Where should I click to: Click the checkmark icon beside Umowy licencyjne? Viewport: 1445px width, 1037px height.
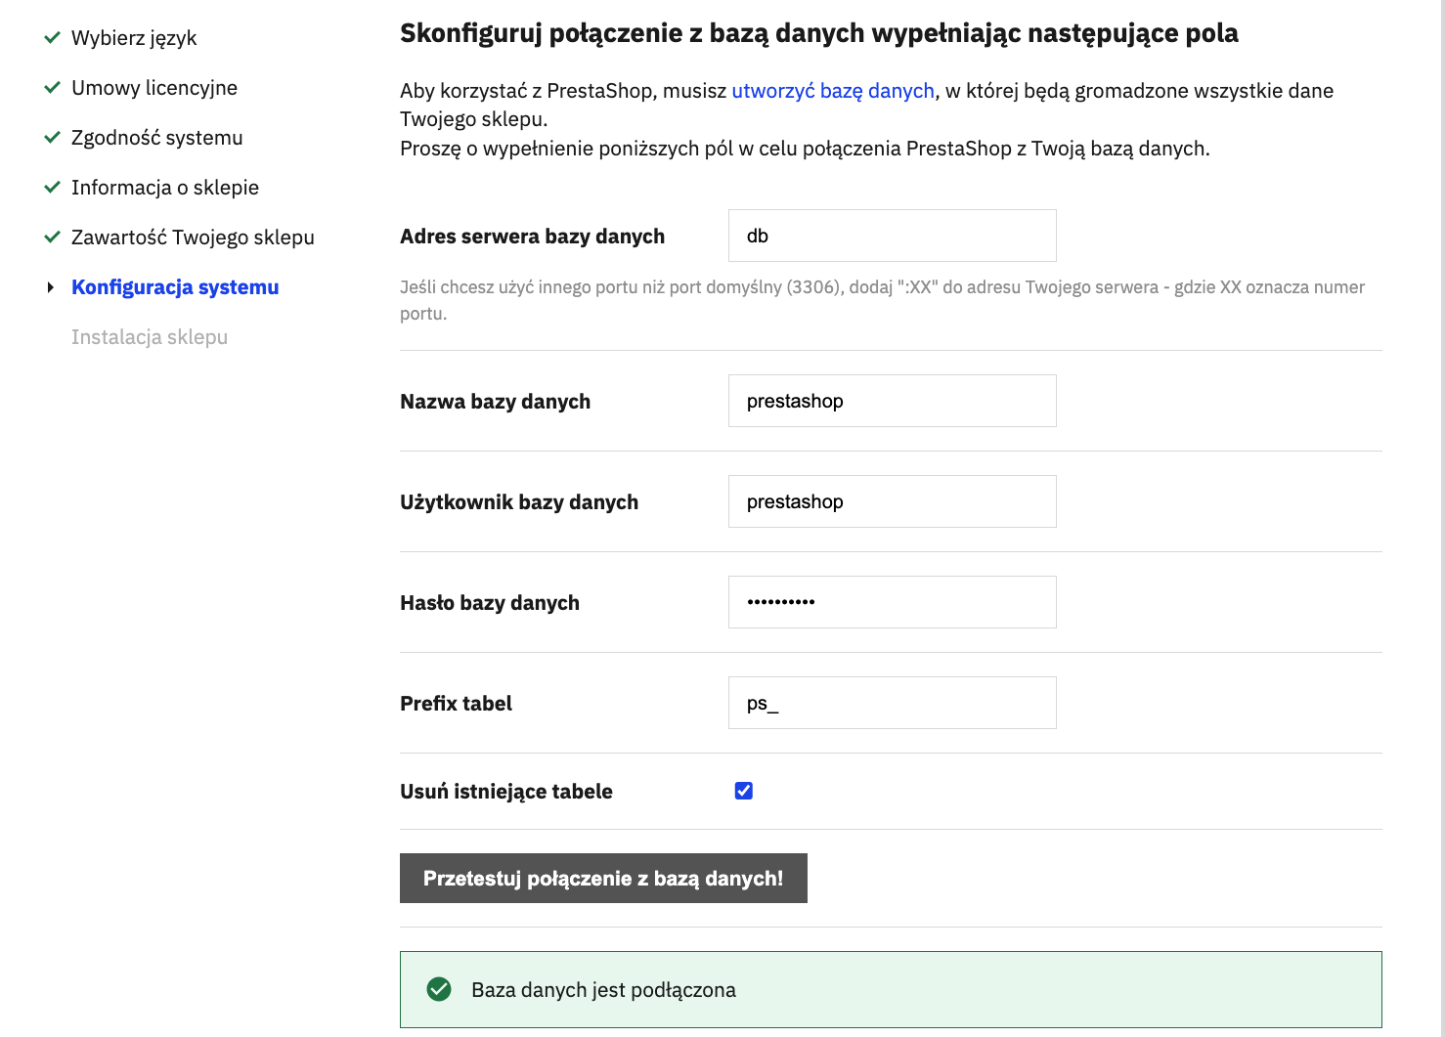pyautogui.click(x=53, y=88)
